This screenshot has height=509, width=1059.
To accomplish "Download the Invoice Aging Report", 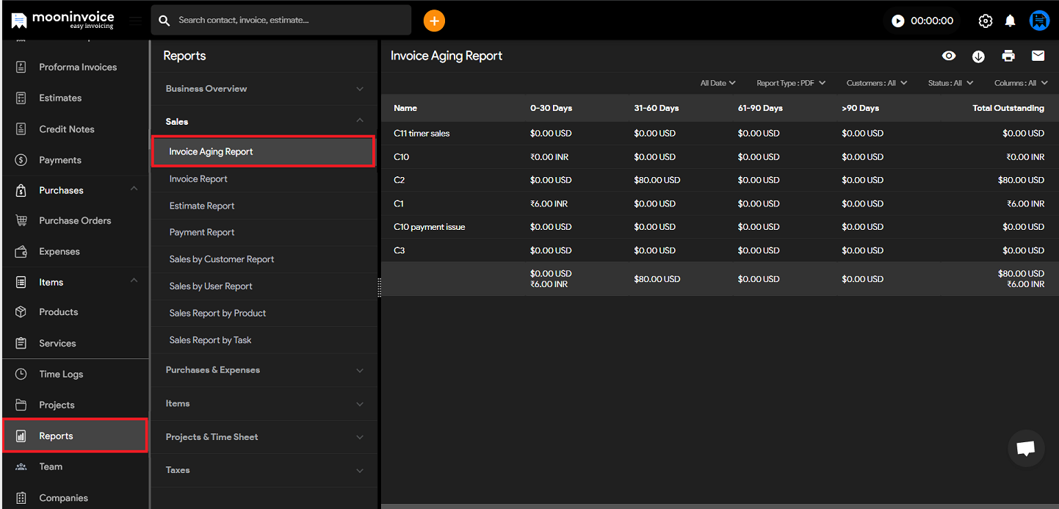I will (978, 56).
